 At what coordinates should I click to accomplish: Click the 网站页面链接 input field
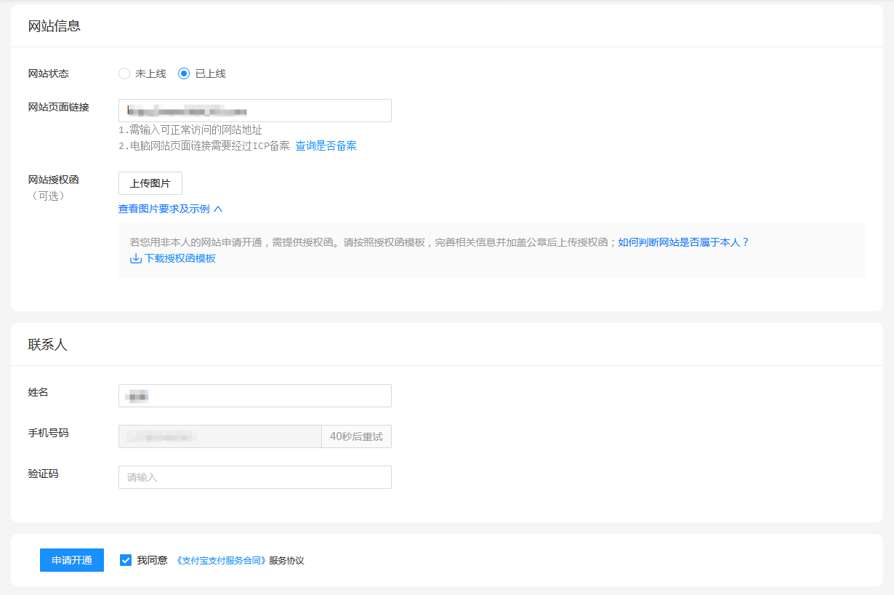pos(254,111)
